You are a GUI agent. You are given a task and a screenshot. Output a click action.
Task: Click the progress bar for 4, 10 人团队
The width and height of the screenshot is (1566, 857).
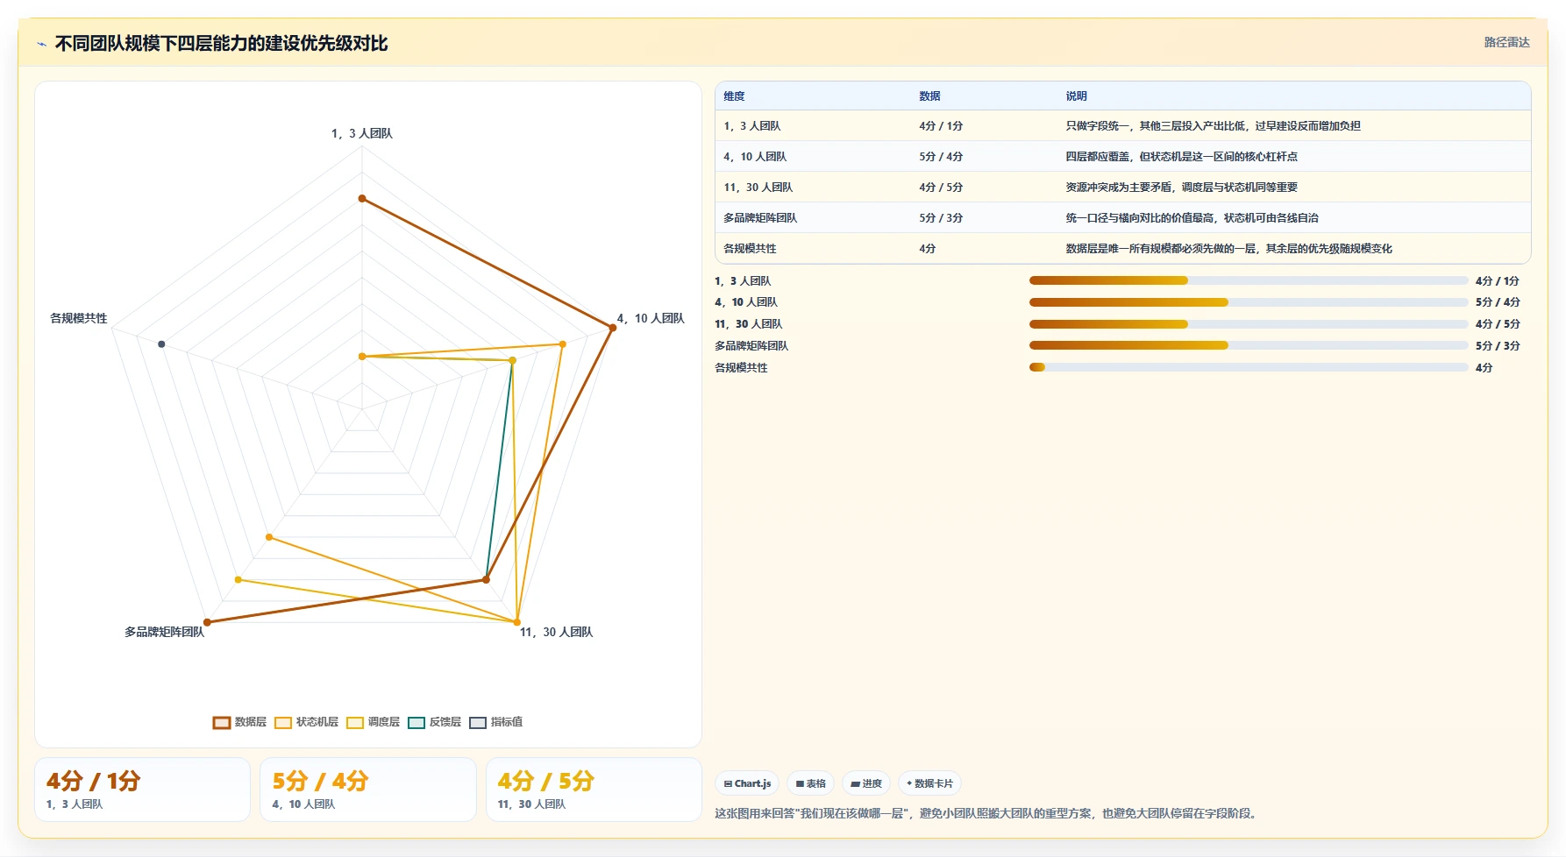click(1249, 302)
